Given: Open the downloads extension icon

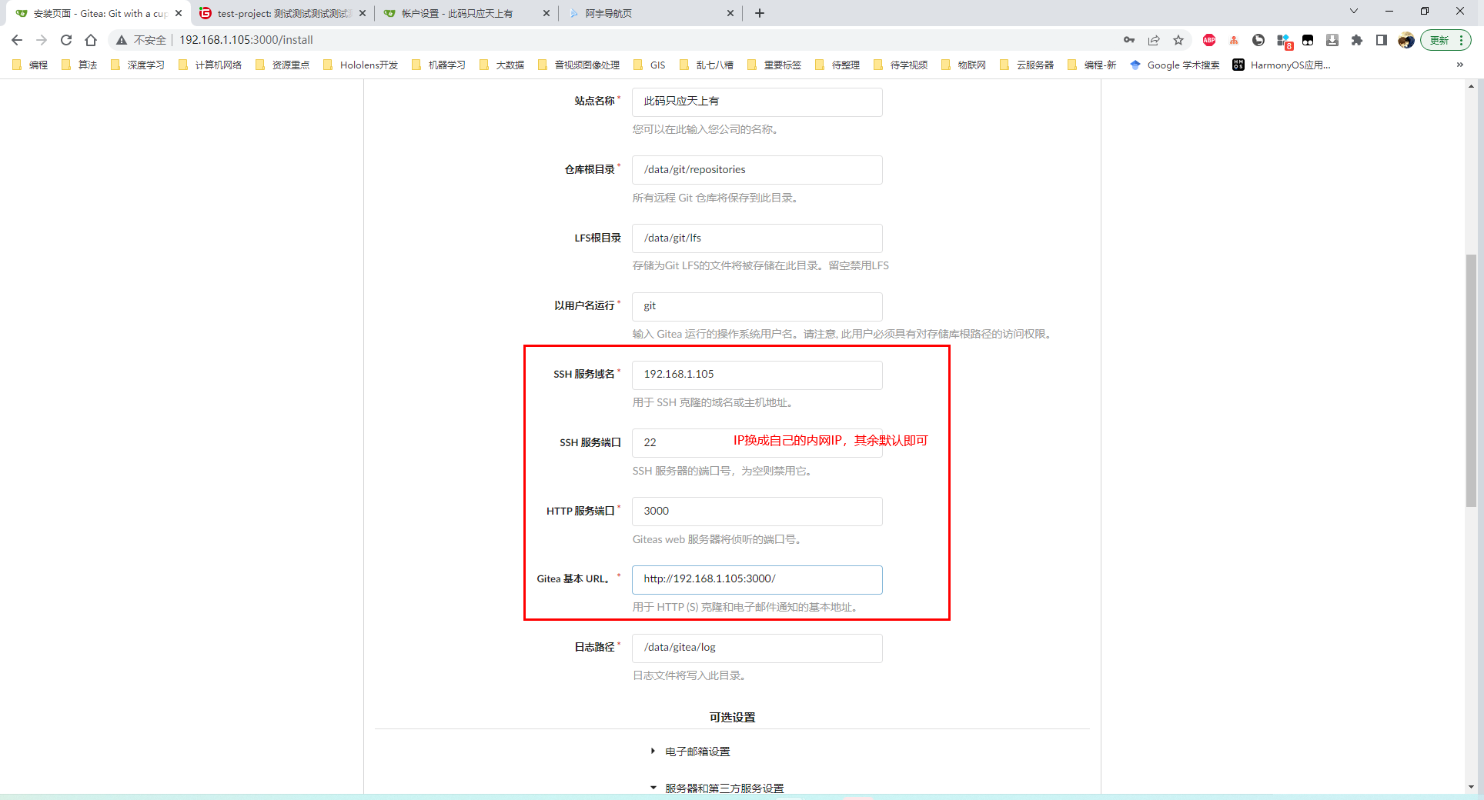Looking at the screenshot, I should 1332,40.
